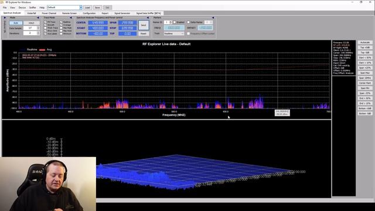This screenshot has width=375, height=211.
Task: Click the Send button
Action: (x=144, y=25)
